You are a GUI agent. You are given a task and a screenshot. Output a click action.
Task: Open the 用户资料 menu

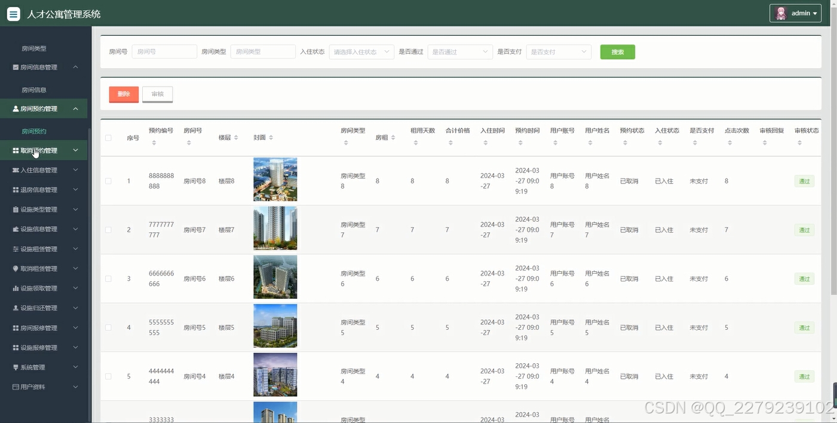click(44, 387)
